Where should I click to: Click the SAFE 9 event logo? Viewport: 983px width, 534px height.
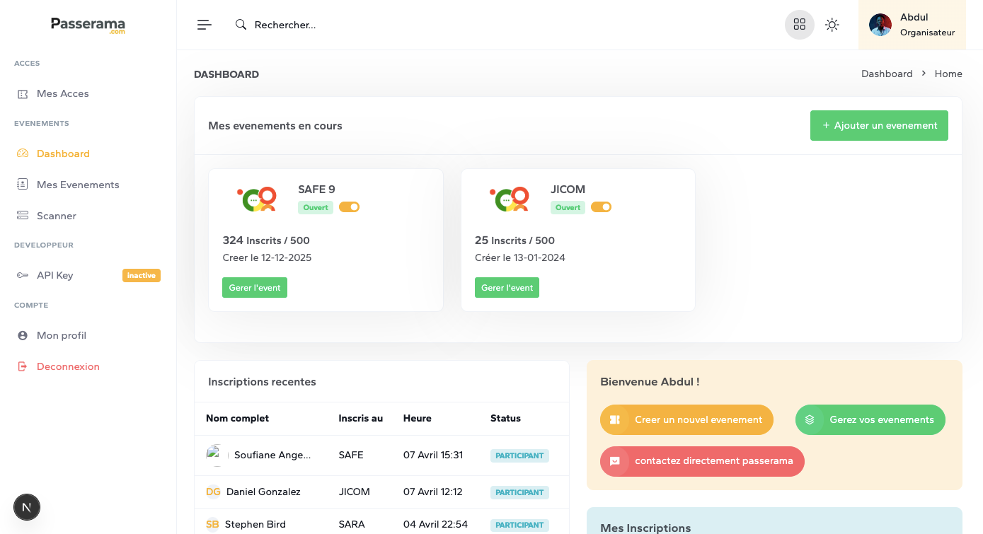pos(257,199)
